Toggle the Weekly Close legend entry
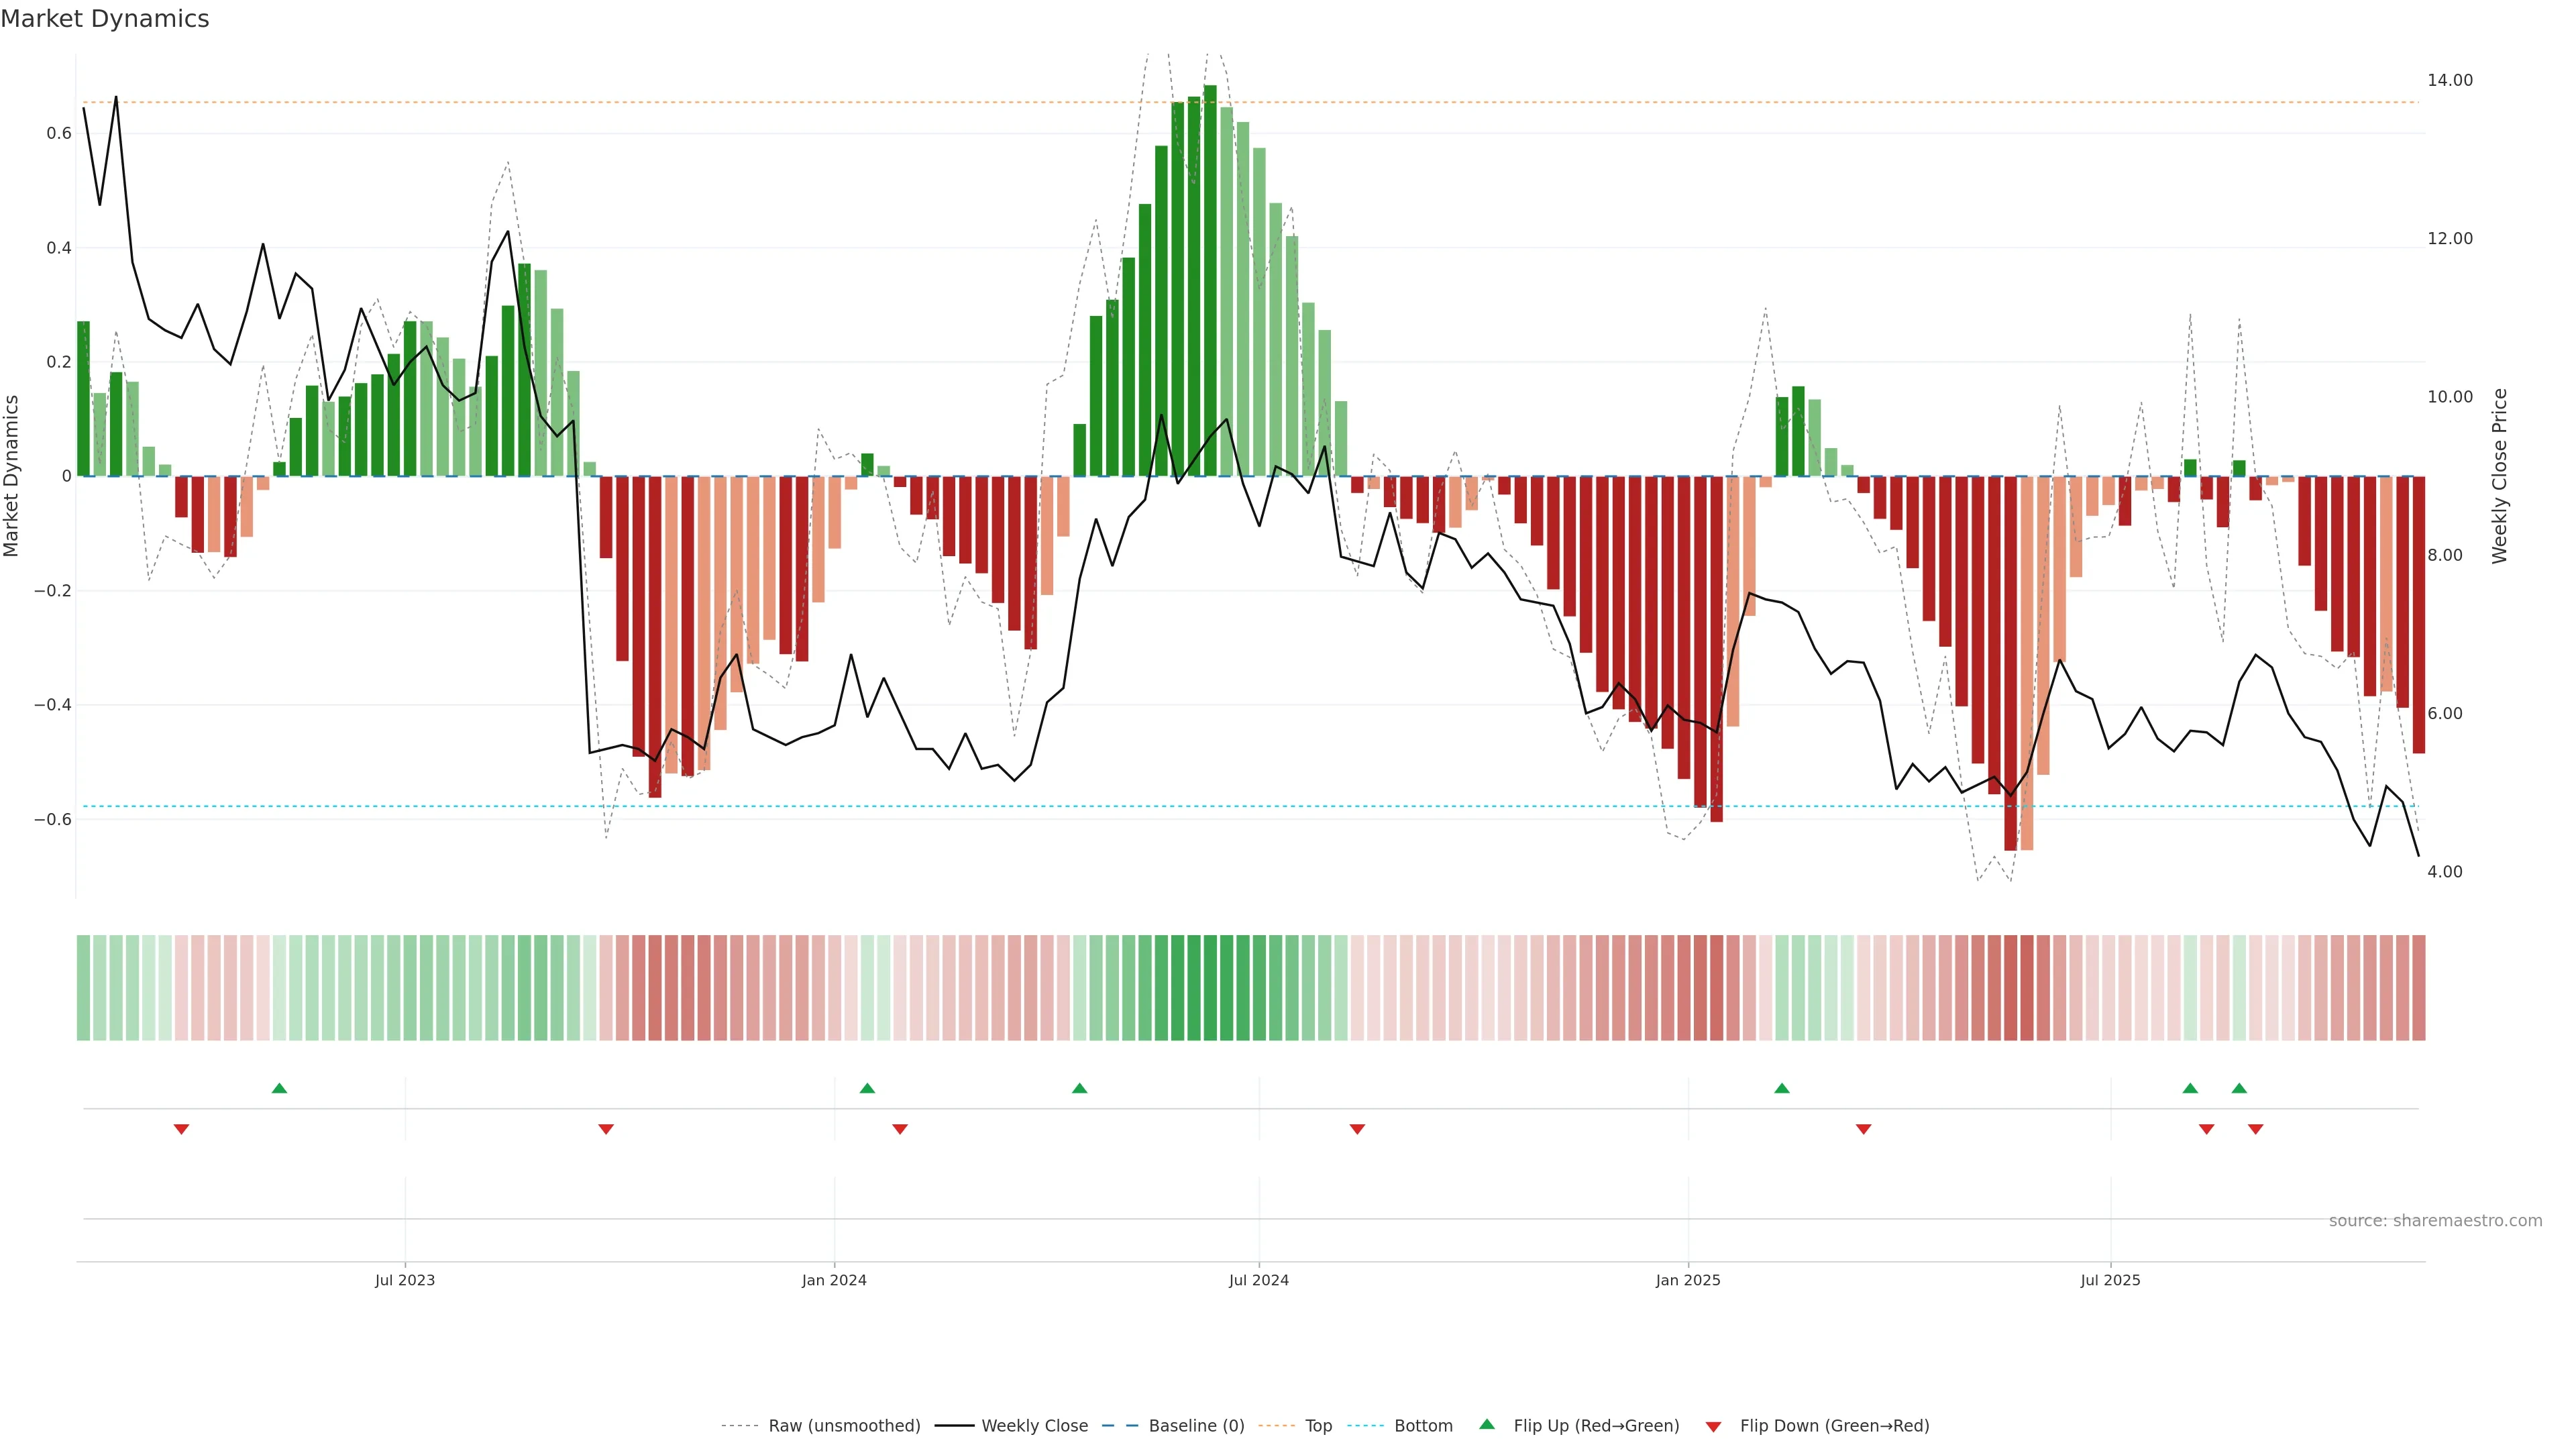Image resolution: width=2576 pixels, height=1449 pixels. (x=1034, y=1425)
